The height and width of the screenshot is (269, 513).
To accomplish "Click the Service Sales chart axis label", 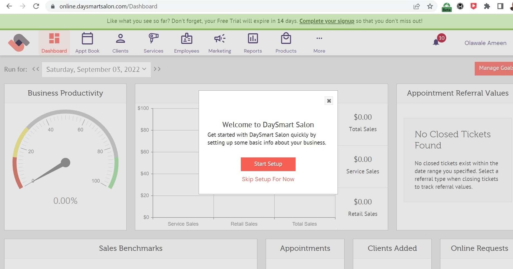I will pos(183,224).
